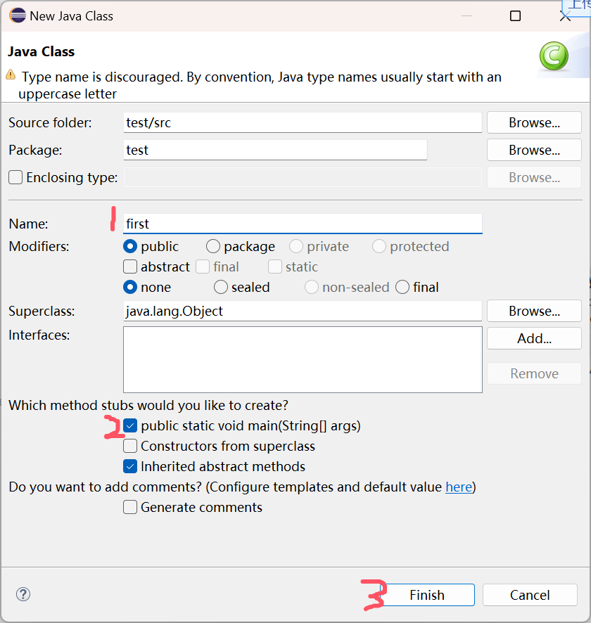Select the package visibility modifier
Image resolution: width=591 pixels, height=623 pixels.
(213, 246)
